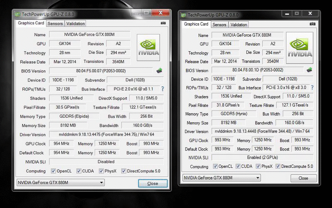
Task: Close the right GPU-Z window via title X
Action: tap(310, 14)
